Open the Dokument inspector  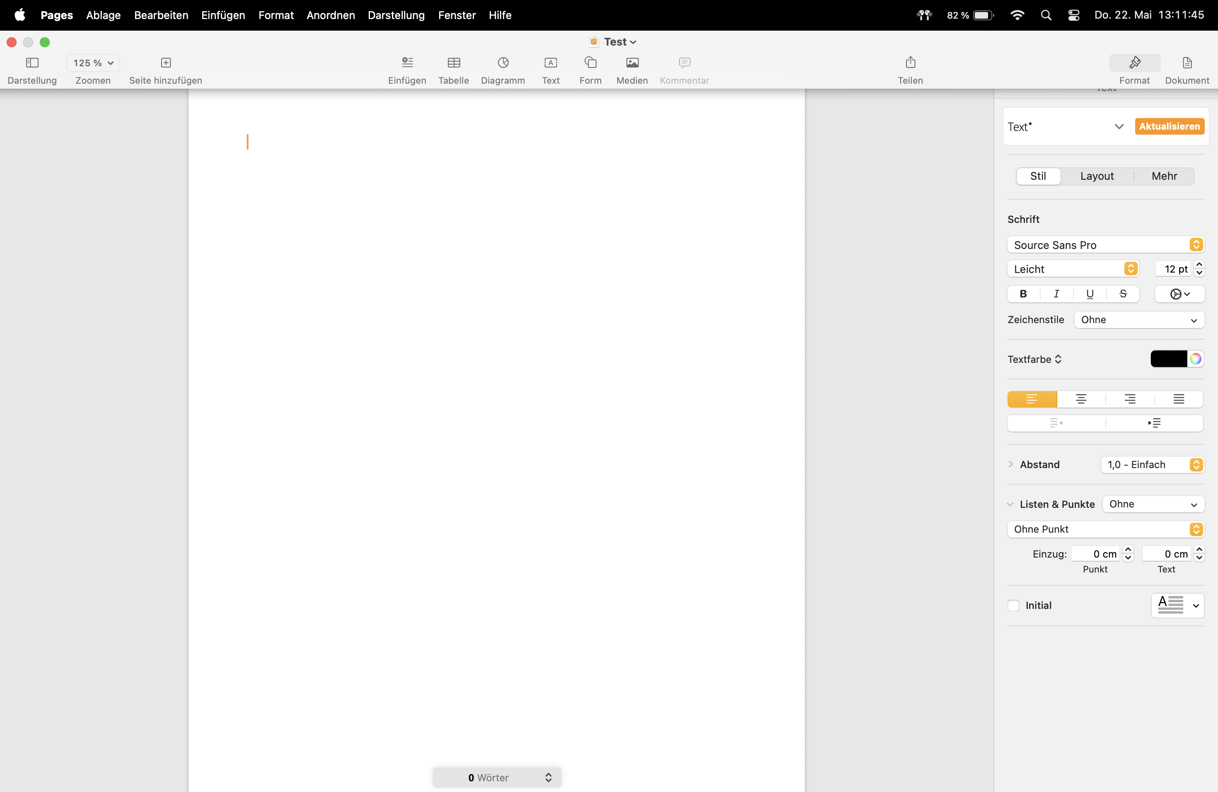pyautogui.click(x=1187, y=63)
